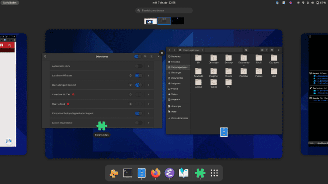Open CoverFlow Alt-Tab settings gear
328x184 pixels.
click(x=130, y=94)
